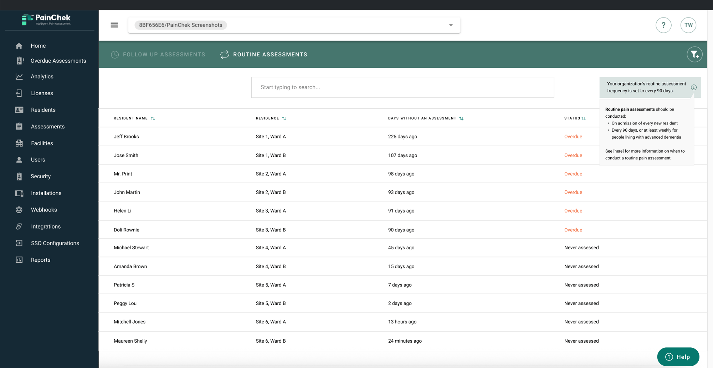Screen dimensions: 713x368
Task: Click the Webhooks globe icon
Action: (x=19, y=210)
